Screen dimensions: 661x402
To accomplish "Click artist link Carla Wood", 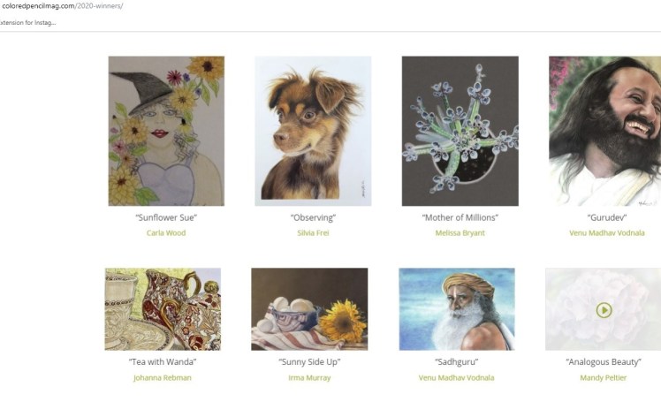I will 166,232.
